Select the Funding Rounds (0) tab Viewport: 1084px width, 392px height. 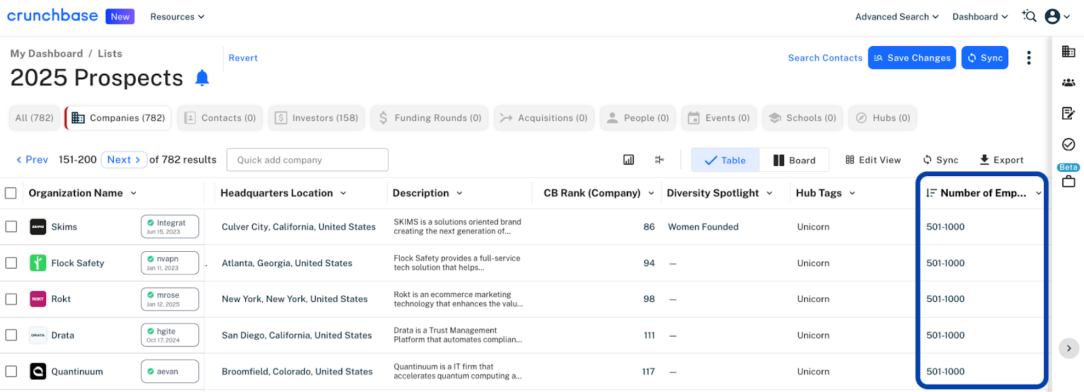pos(430,118)
